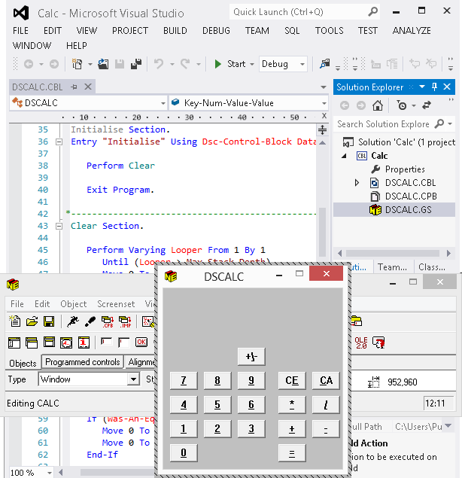
Task: Open the Type Window combo box
Action: point(132,380)
